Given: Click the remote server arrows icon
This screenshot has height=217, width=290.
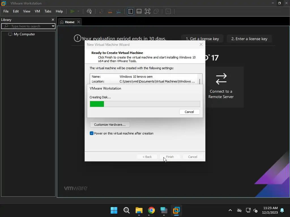Looking at the screenshot, I should pos(221,79).
